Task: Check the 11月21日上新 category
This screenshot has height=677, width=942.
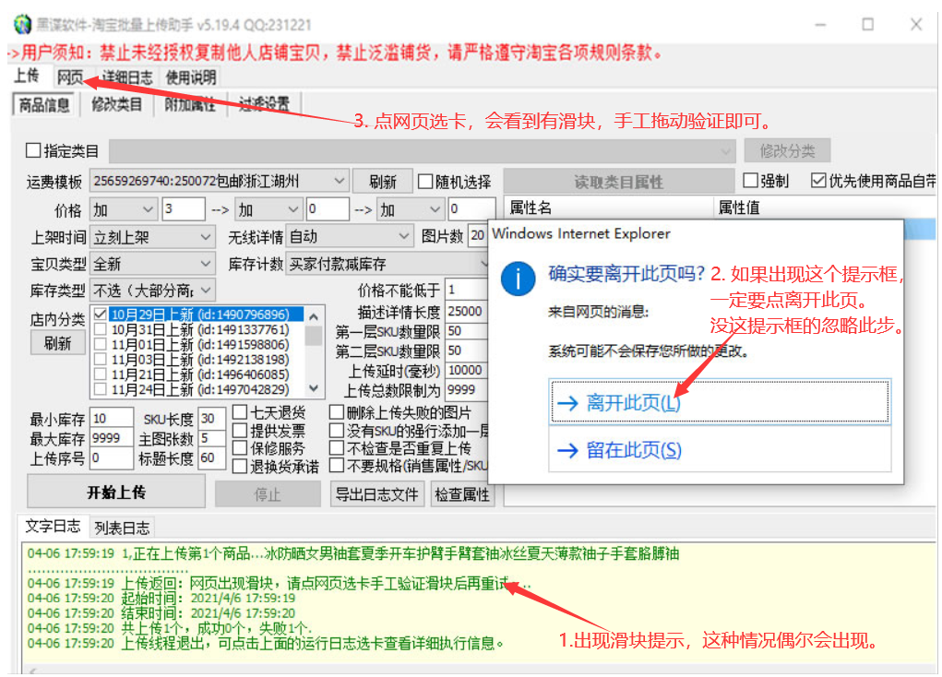Action: click(x=101, y=374)
